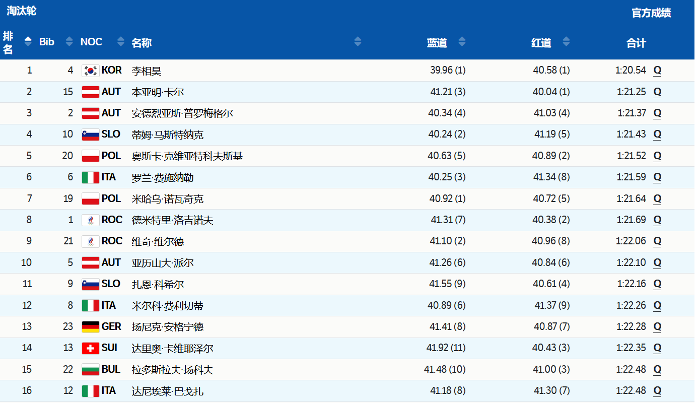Click the Q mark in 1:21.37 row
This screenshot has height=403, width=698.
click(x=657, y=113)
